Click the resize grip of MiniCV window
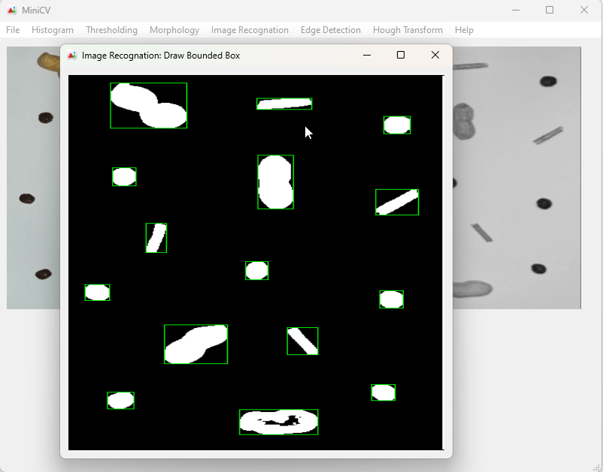 (x=597, y=467)
